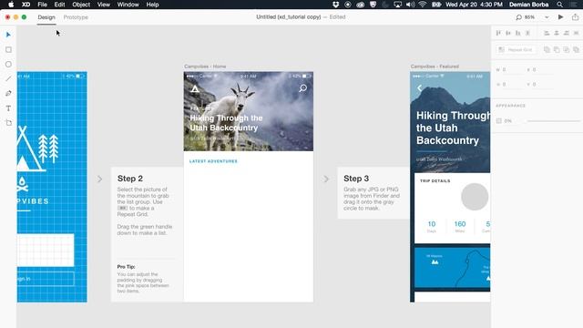Distribute selected objects vertically
The image size is (583, 328).
tap(527, 33)
